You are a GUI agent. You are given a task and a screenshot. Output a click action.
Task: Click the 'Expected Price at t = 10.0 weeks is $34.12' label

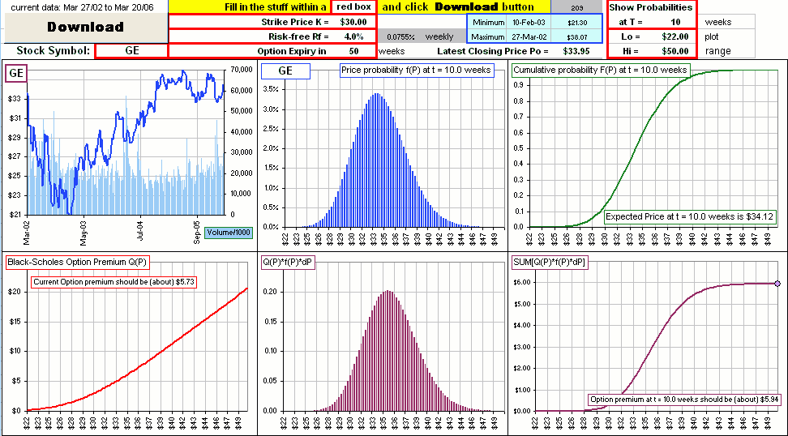(691, 216)
